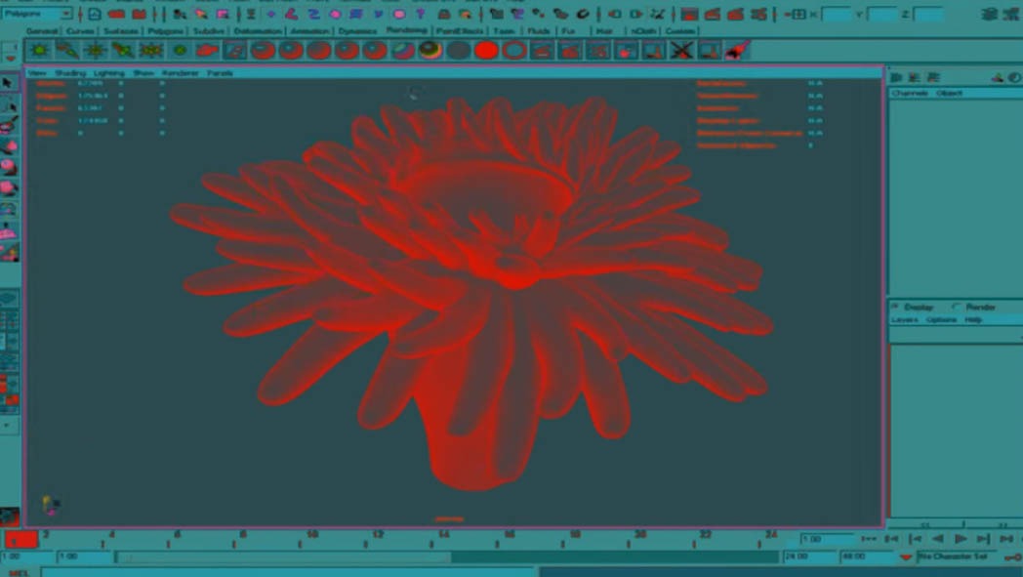Switch to the Polygons shelf tab
The image size is (1023, 577).
click(x=165, y=30)
